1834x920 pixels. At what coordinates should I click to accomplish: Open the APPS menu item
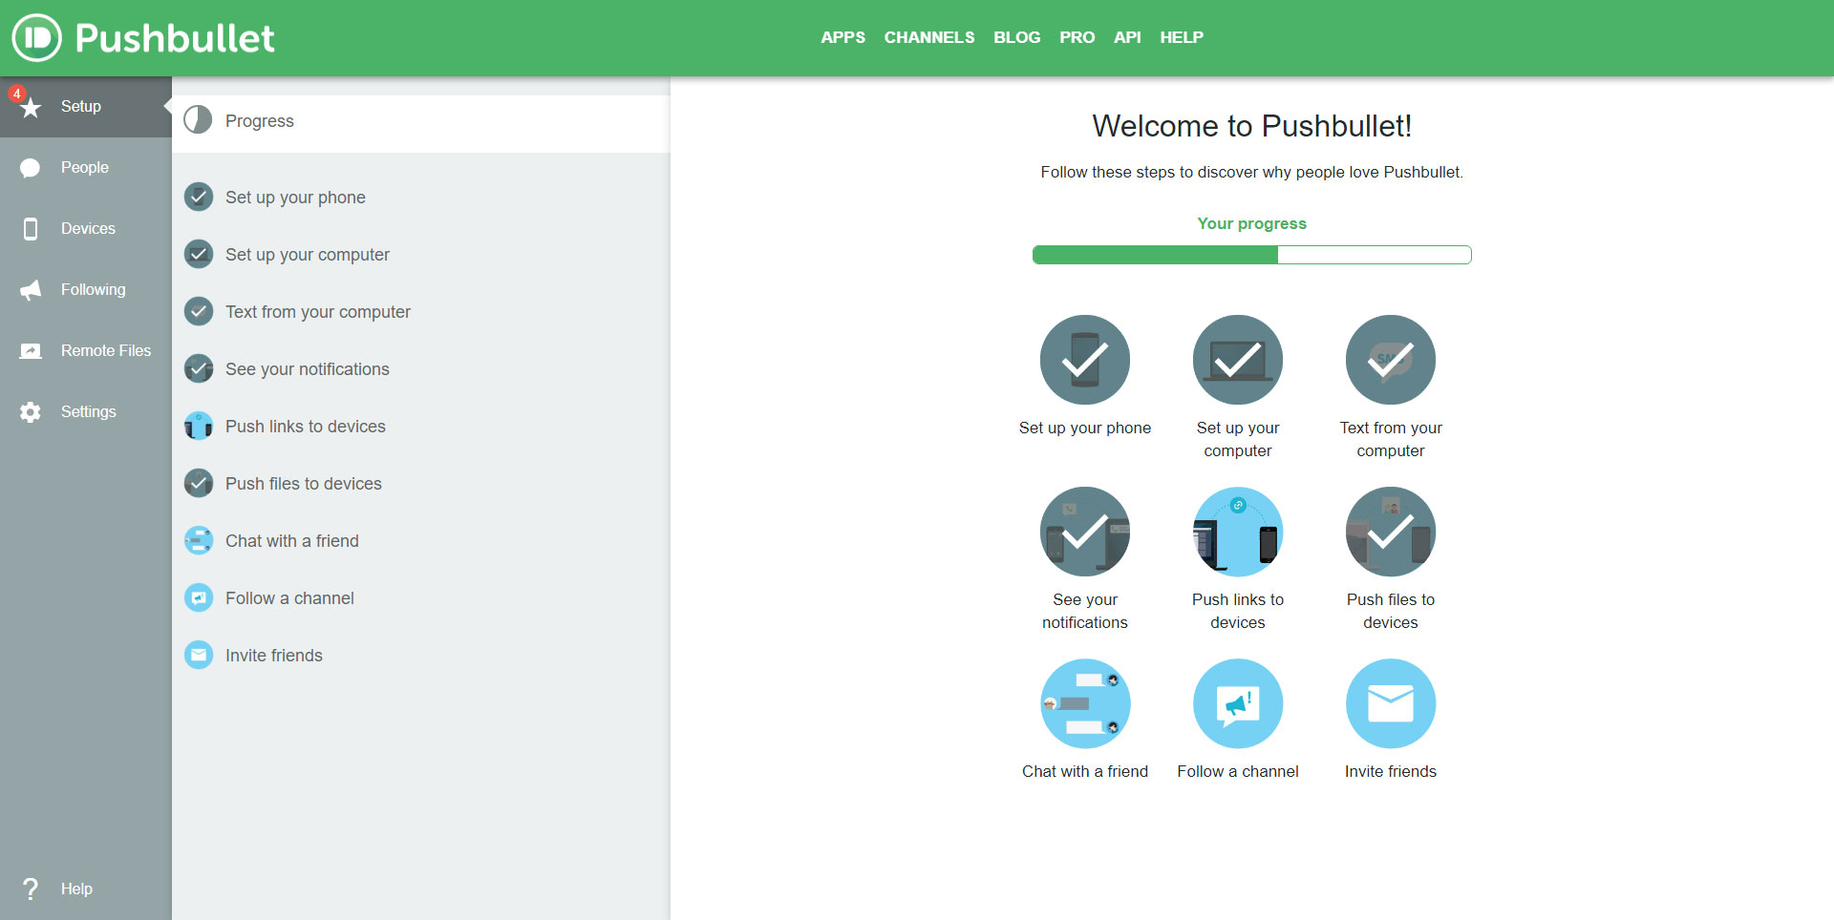tap(842, 37)
